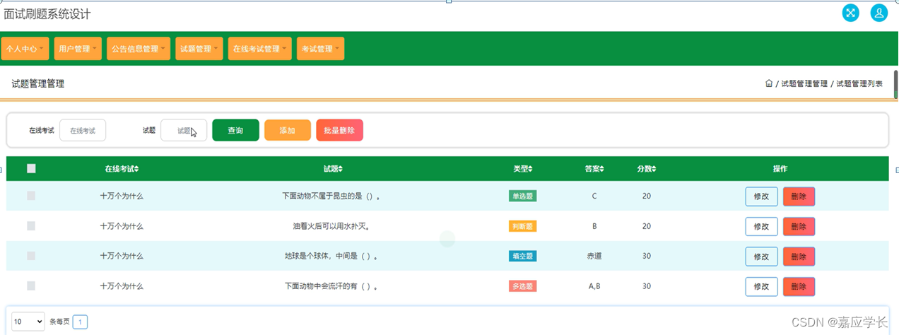The width and height of the screenshot is (899, 335).
Task: Click the vertical scrollbar on the right
Action: 895,85
